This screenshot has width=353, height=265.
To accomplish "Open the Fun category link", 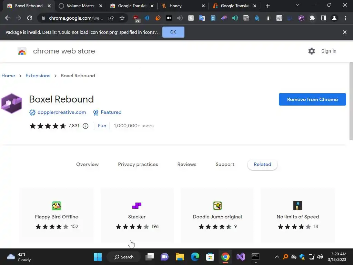I will tap(102, 126).
